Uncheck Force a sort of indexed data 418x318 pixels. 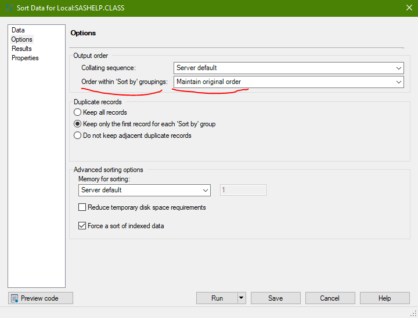point(82,226)
